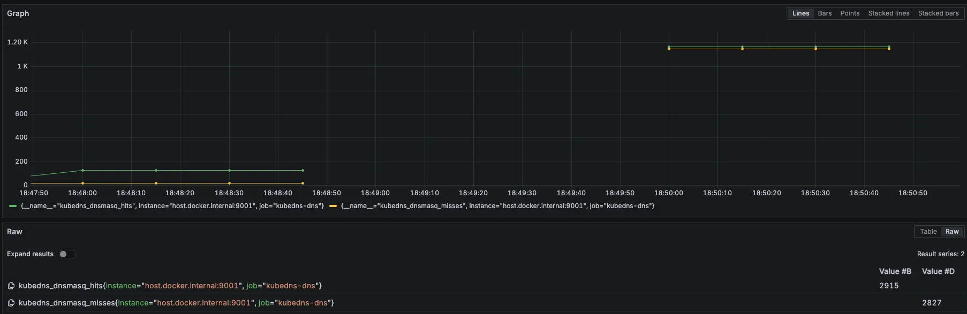967x314 pixels.
Task: Switch the graph style to Bars
Action: (825, 13)
